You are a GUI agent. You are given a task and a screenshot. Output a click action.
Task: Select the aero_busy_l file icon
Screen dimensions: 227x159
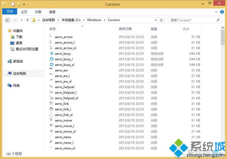click(51, 59)
